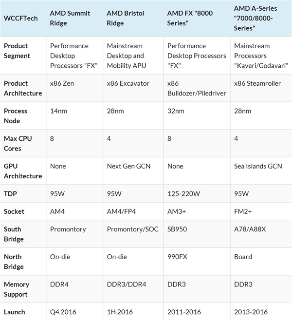Select the Q4 2016 launch cell

(x=63, y=312)
